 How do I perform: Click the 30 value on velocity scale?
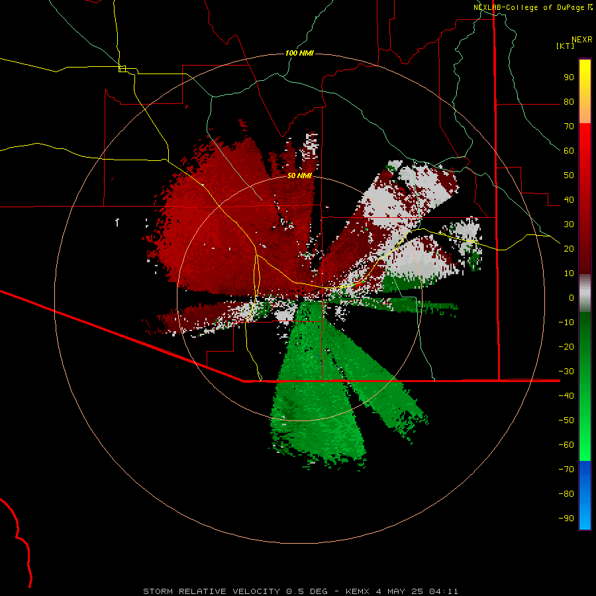point(569,224)
